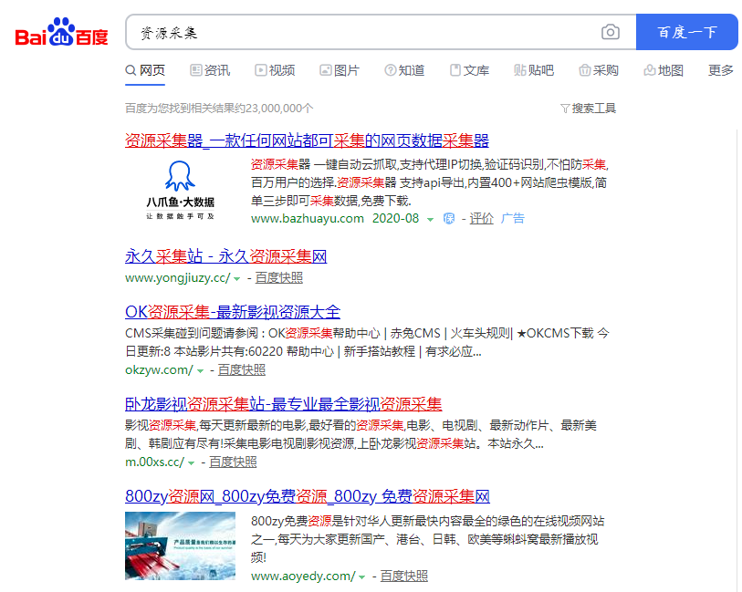This screenshot has width=742, height=592.
Task: Expand dropdown arrow after m.00xs.cc
Action: 191,463
